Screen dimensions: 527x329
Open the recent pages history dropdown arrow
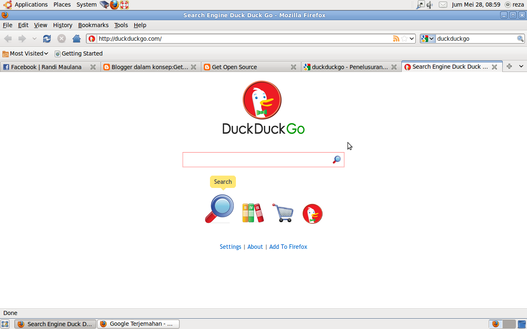pyautogui.click(x=35, y=39)
